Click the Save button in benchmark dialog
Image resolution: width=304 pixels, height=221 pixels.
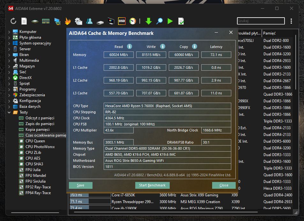coord(80,185)
